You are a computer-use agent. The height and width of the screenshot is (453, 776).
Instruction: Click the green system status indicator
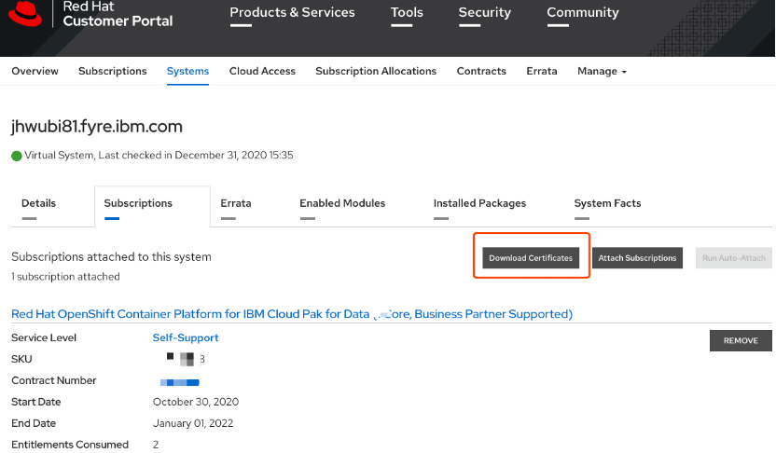tap(17, 157)
